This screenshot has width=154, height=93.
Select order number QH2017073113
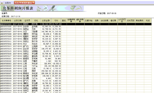6,46
